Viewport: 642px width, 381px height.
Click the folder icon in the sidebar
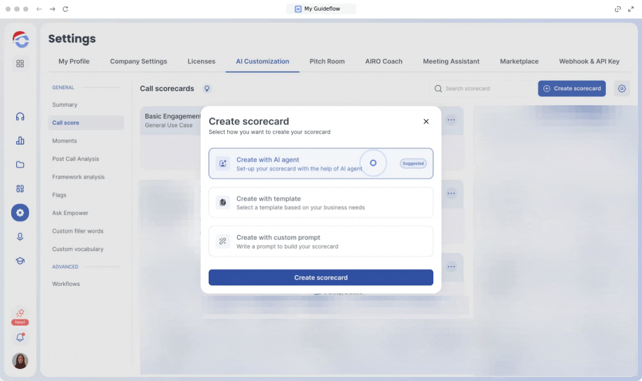(x=20, y=165)
